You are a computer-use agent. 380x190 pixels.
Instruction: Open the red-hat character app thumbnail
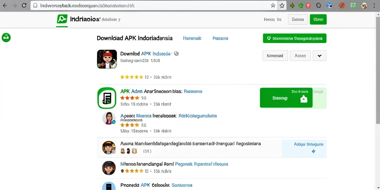pos(107,59)
